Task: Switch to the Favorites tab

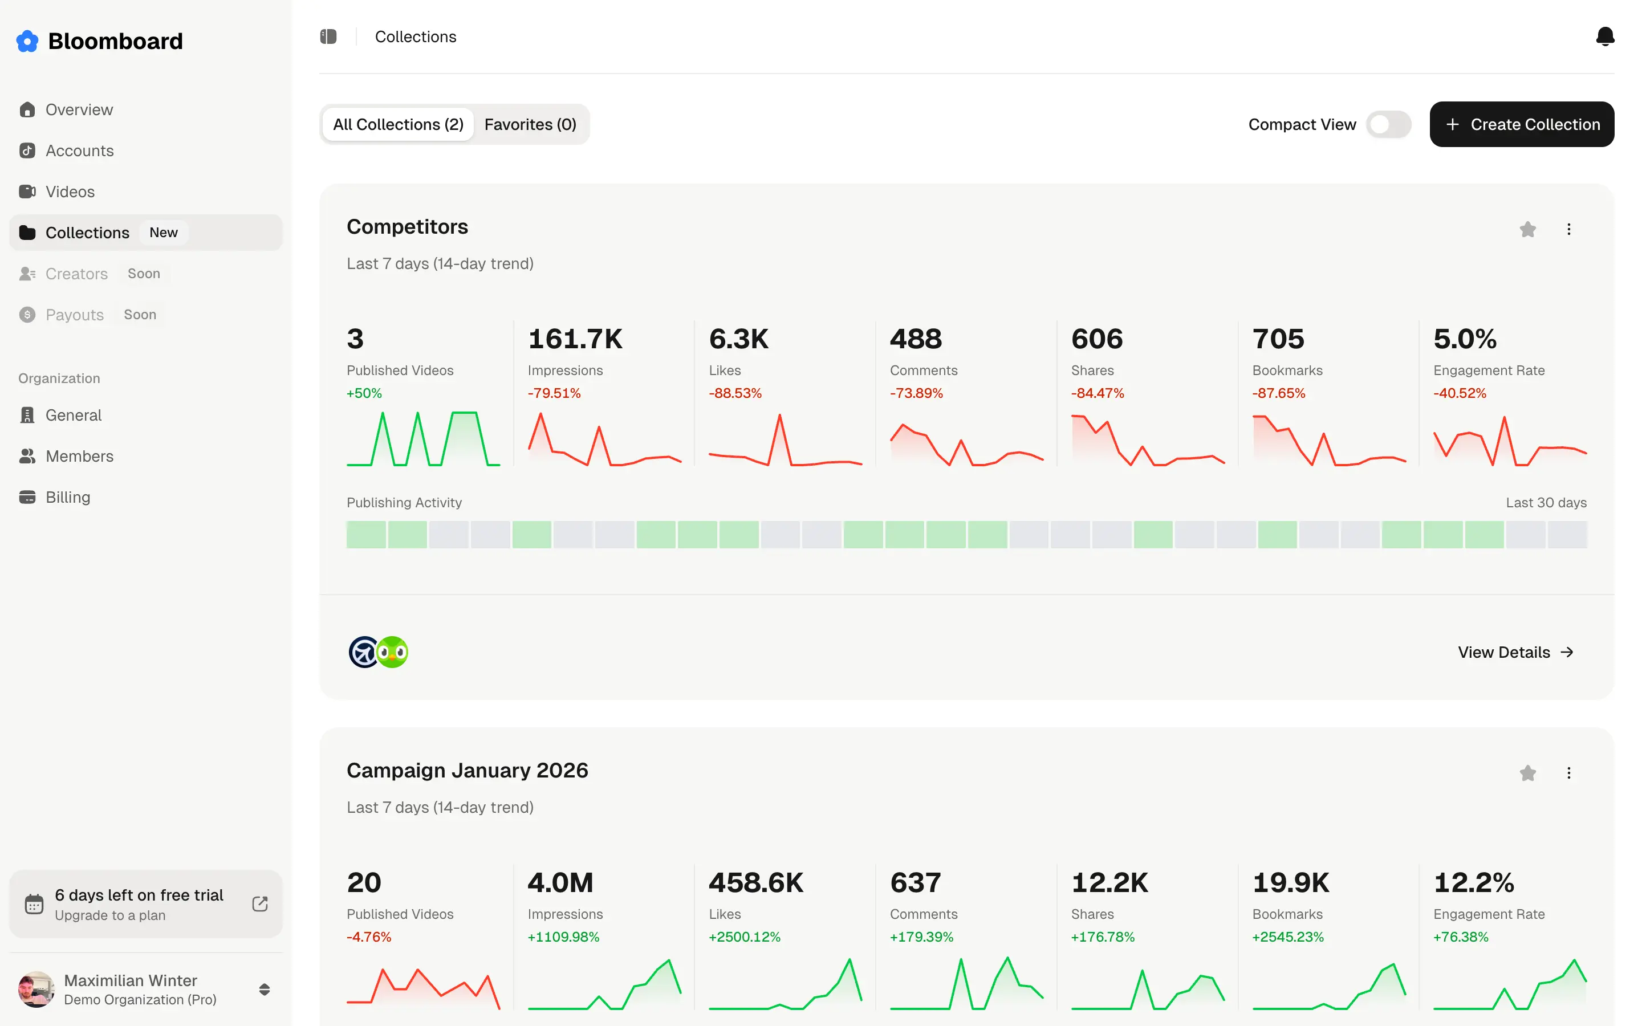Action: [x=530, y=124]
